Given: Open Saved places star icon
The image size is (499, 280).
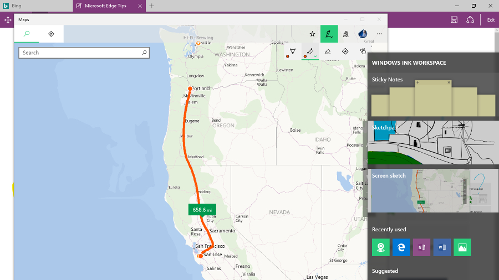Looking at the screenshot, I should coord(312,34).
